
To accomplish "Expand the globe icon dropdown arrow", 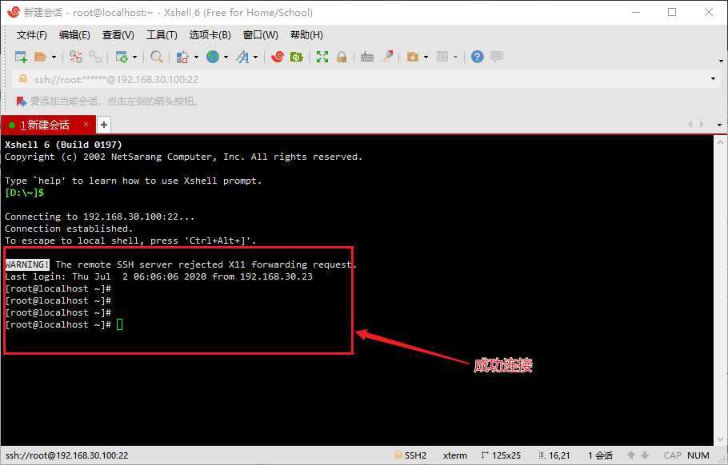I will coord(226,57).
